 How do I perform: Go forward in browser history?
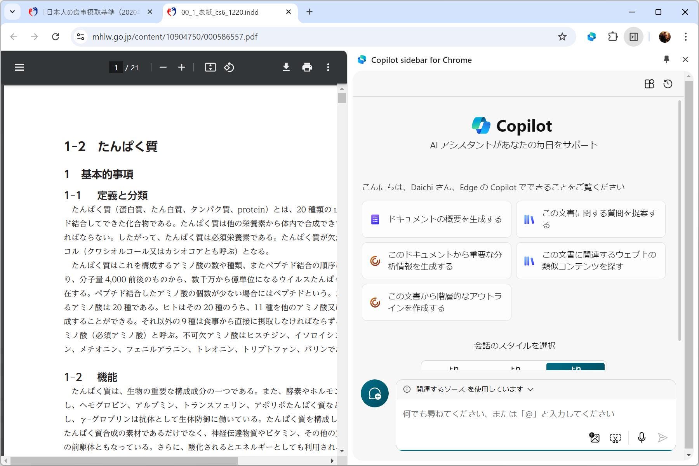pos(35,37)
